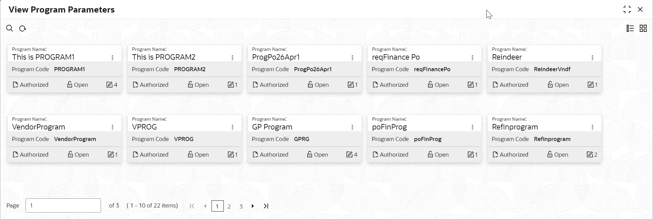Switch to list view layout
The image size is (653, 219).
630,28
